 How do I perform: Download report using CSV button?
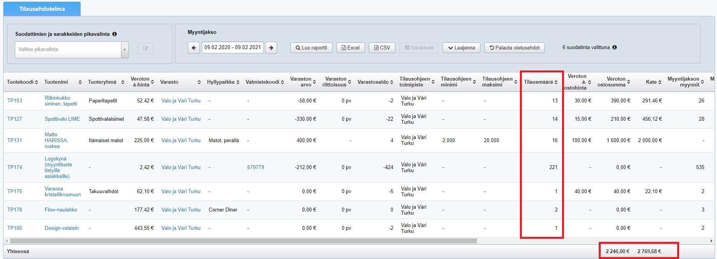coord(382,48)
